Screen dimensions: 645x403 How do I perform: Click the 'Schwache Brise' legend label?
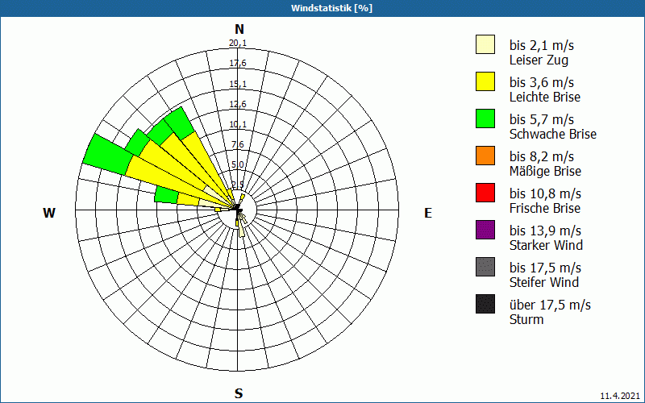553,134
